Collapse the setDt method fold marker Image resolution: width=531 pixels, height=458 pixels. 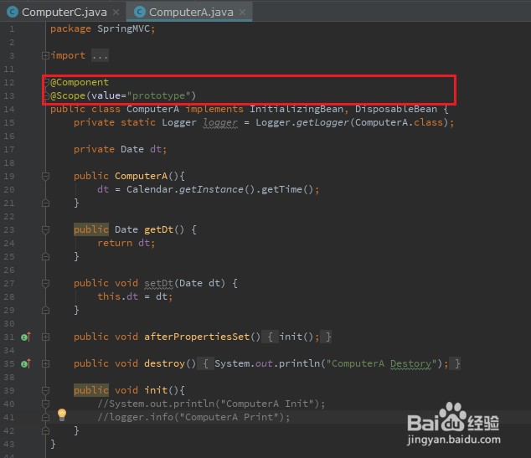click(x=45, y=283)
